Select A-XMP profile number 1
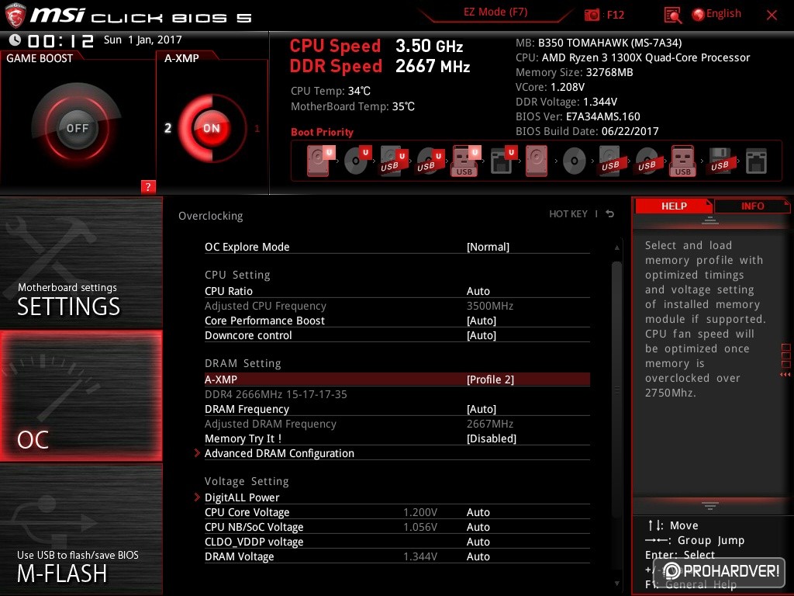794x596 pixels. click(257, 129)
